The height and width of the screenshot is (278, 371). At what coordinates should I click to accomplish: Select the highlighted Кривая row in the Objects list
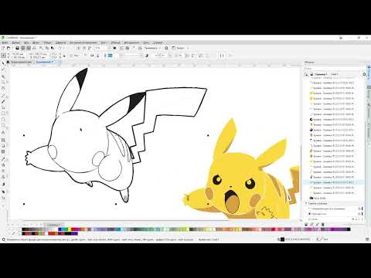pos(334,182)
